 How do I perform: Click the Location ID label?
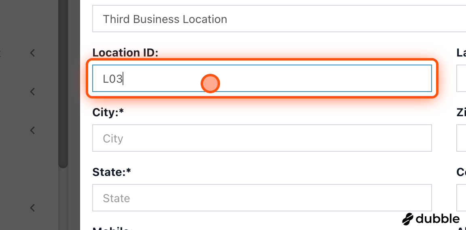(x=125, y=53)
